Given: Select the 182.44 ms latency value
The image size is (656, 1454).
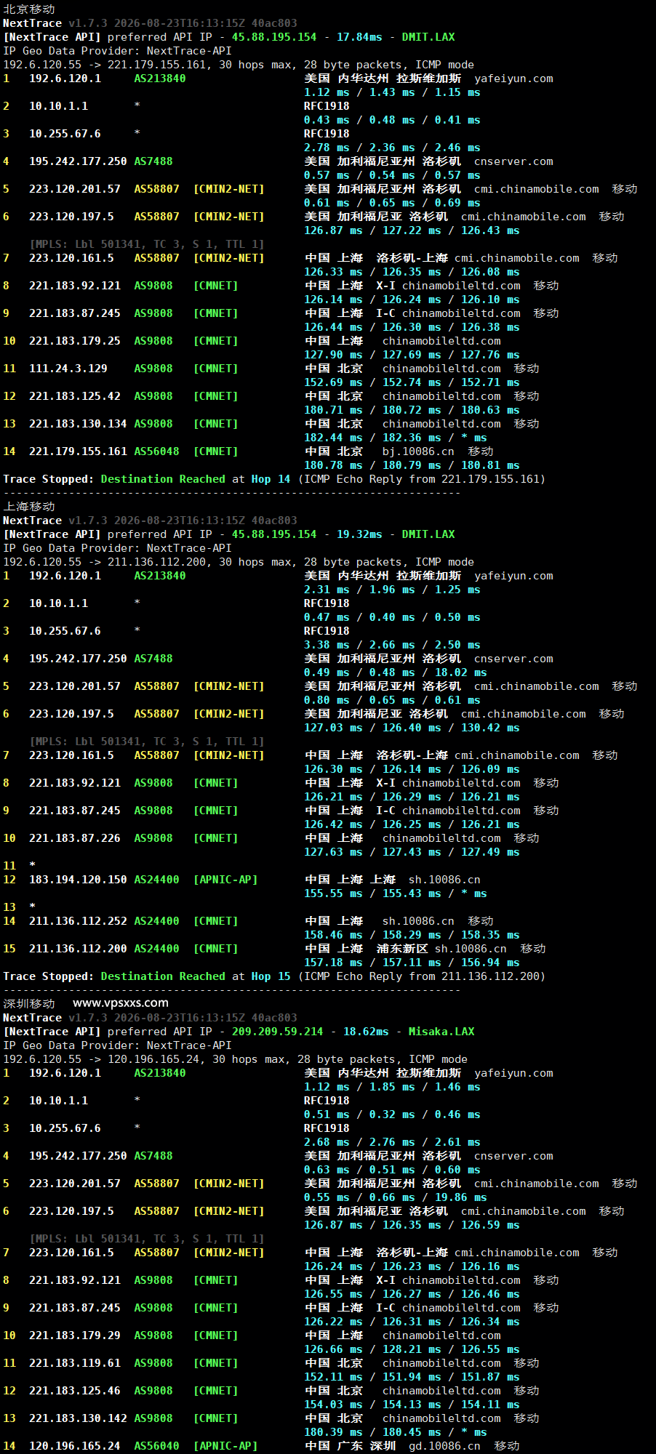Looking at the screenshot, I should coord(333,438).
